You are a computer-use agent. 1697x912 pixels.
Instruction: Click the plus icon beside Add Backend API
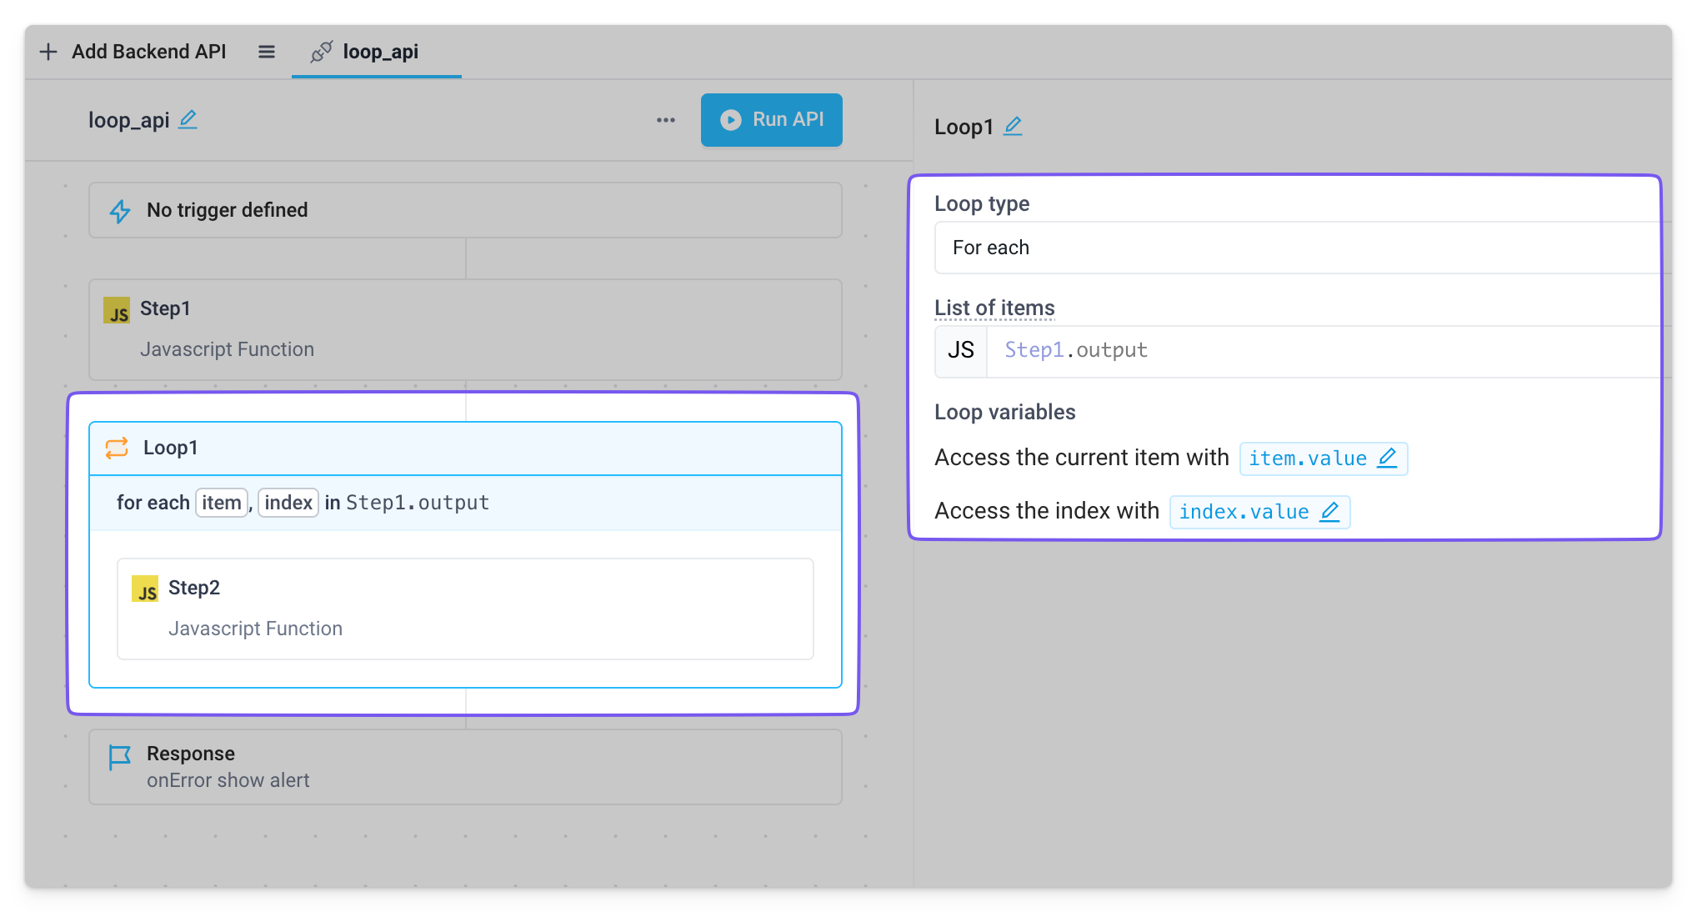click(48, 52)
